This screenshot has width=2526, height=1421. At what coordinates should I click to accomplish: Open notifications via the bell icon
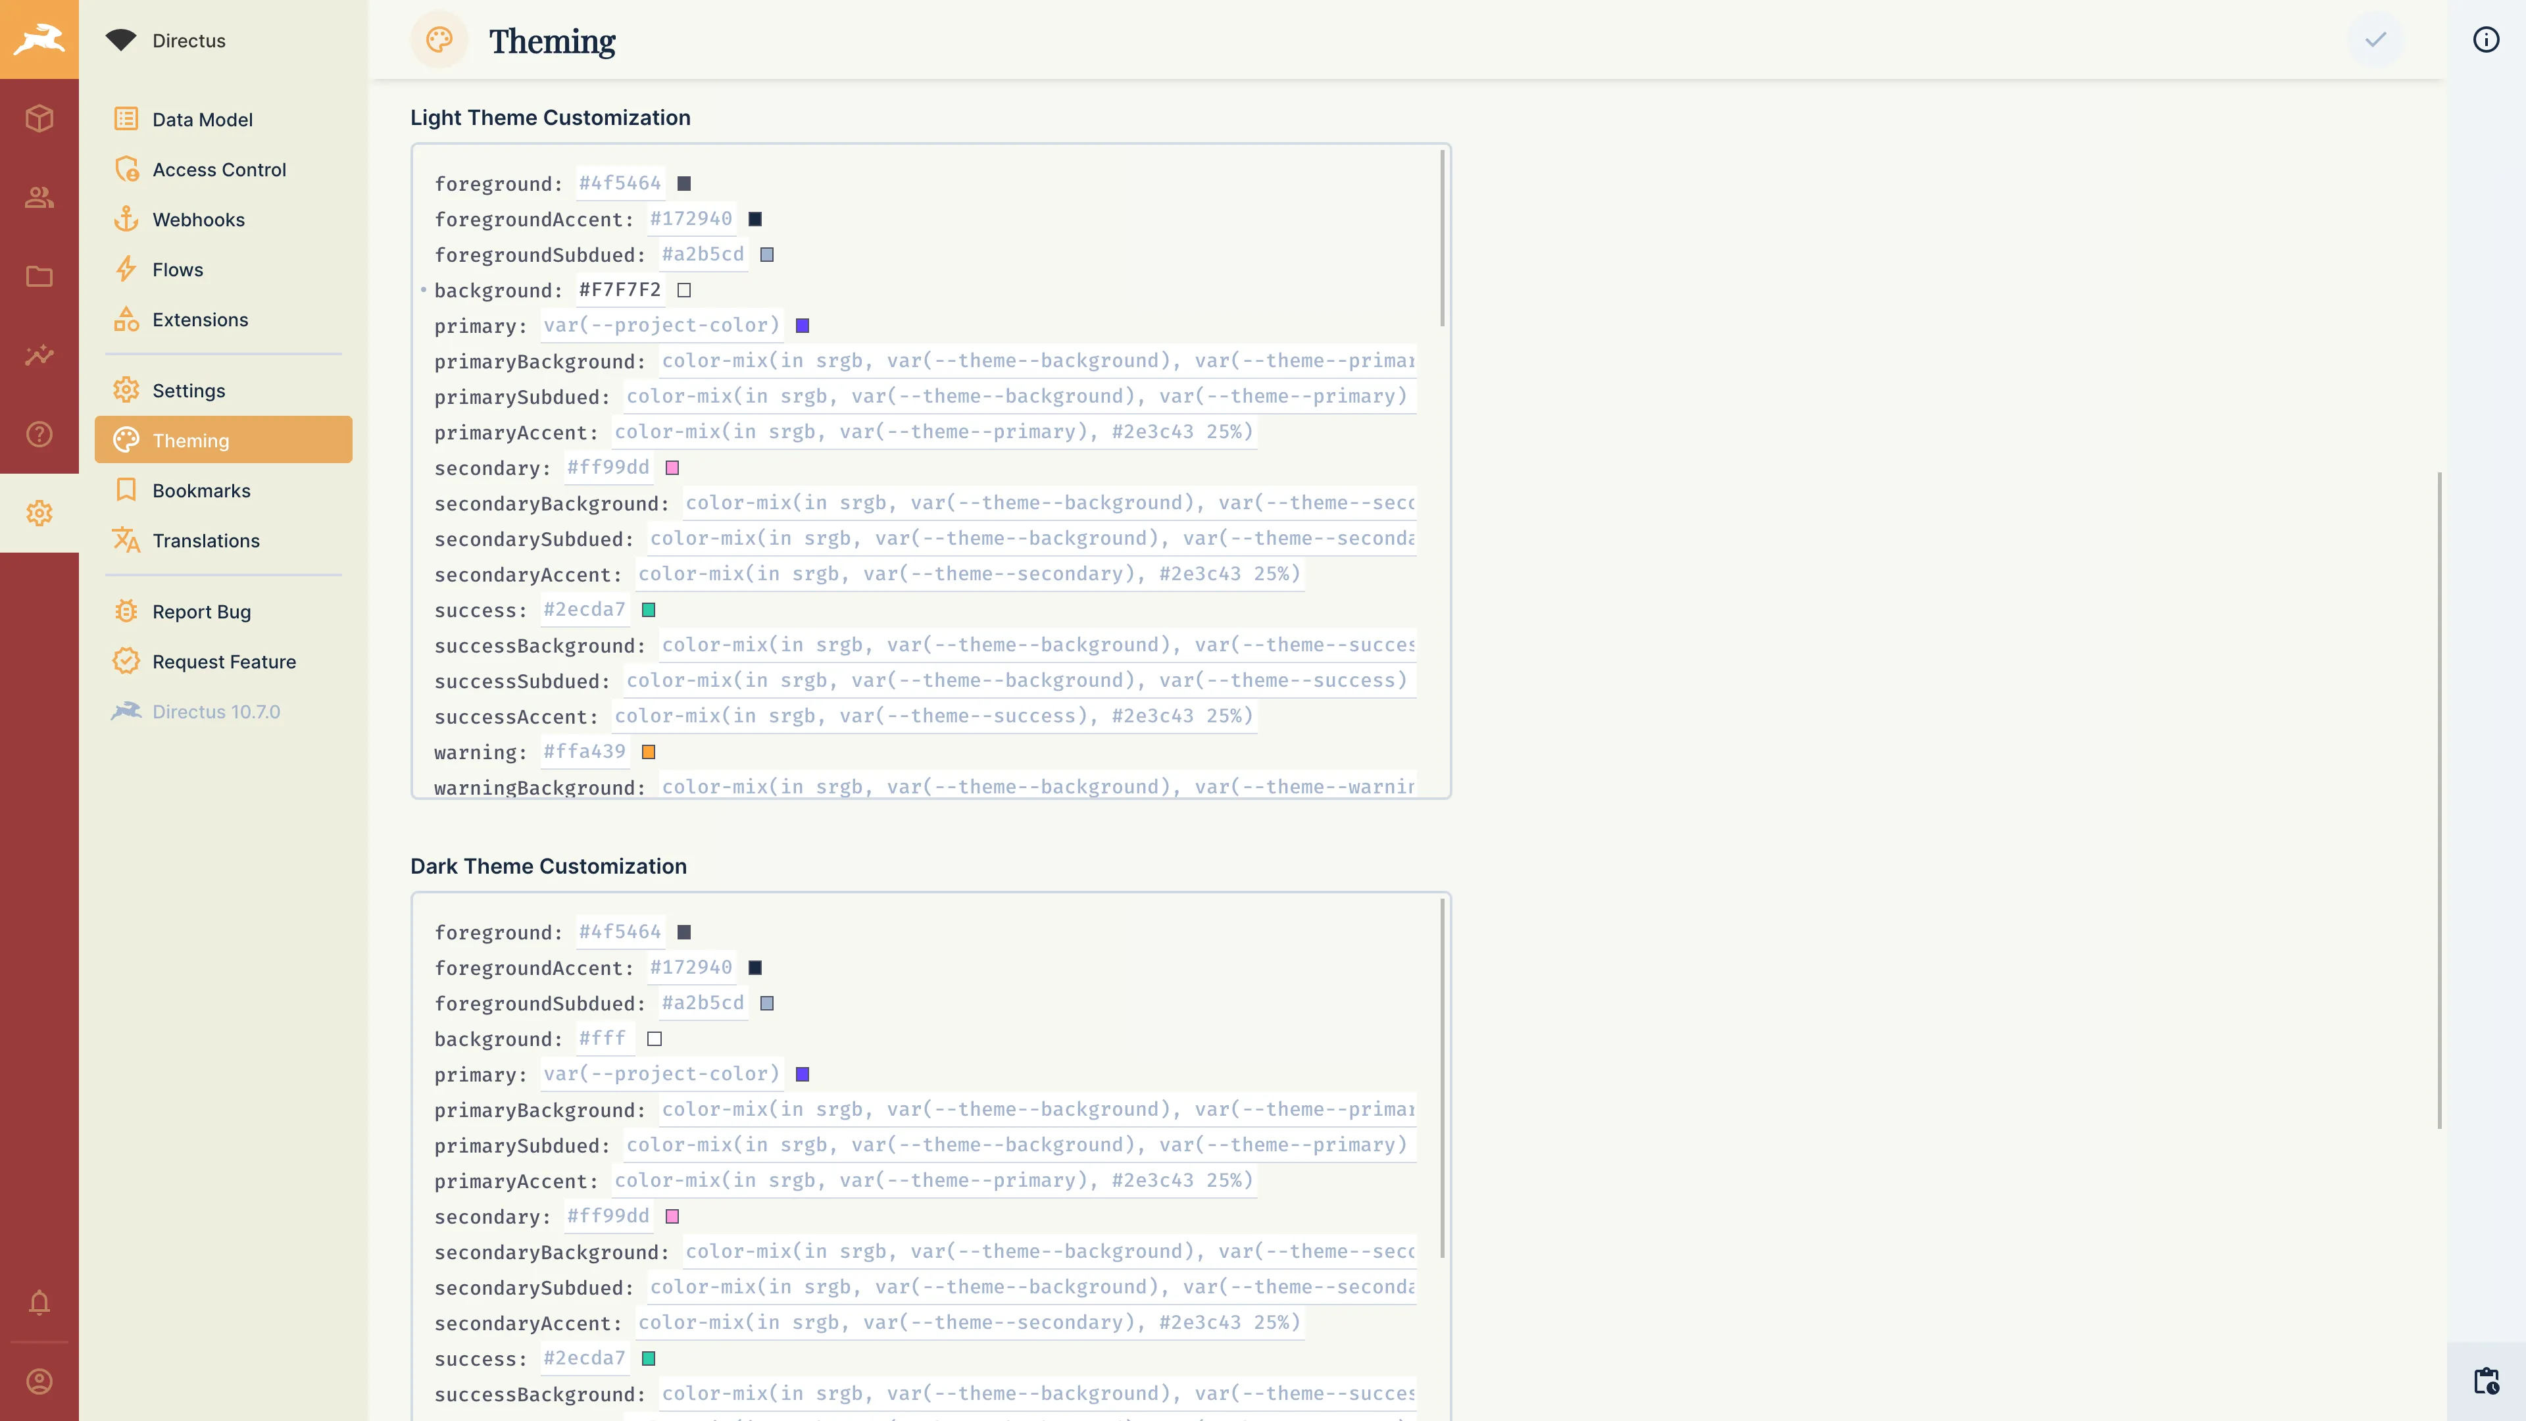pos(39,1303)
